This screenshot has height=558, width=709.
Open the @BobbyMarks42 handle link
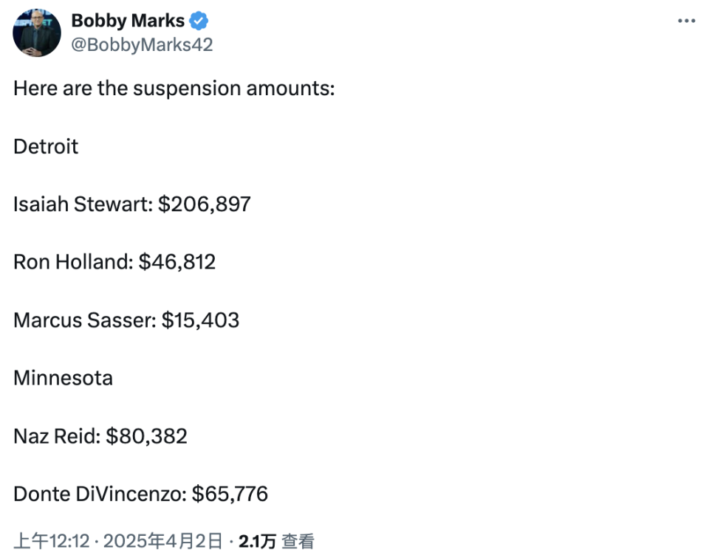pos(142,45)
